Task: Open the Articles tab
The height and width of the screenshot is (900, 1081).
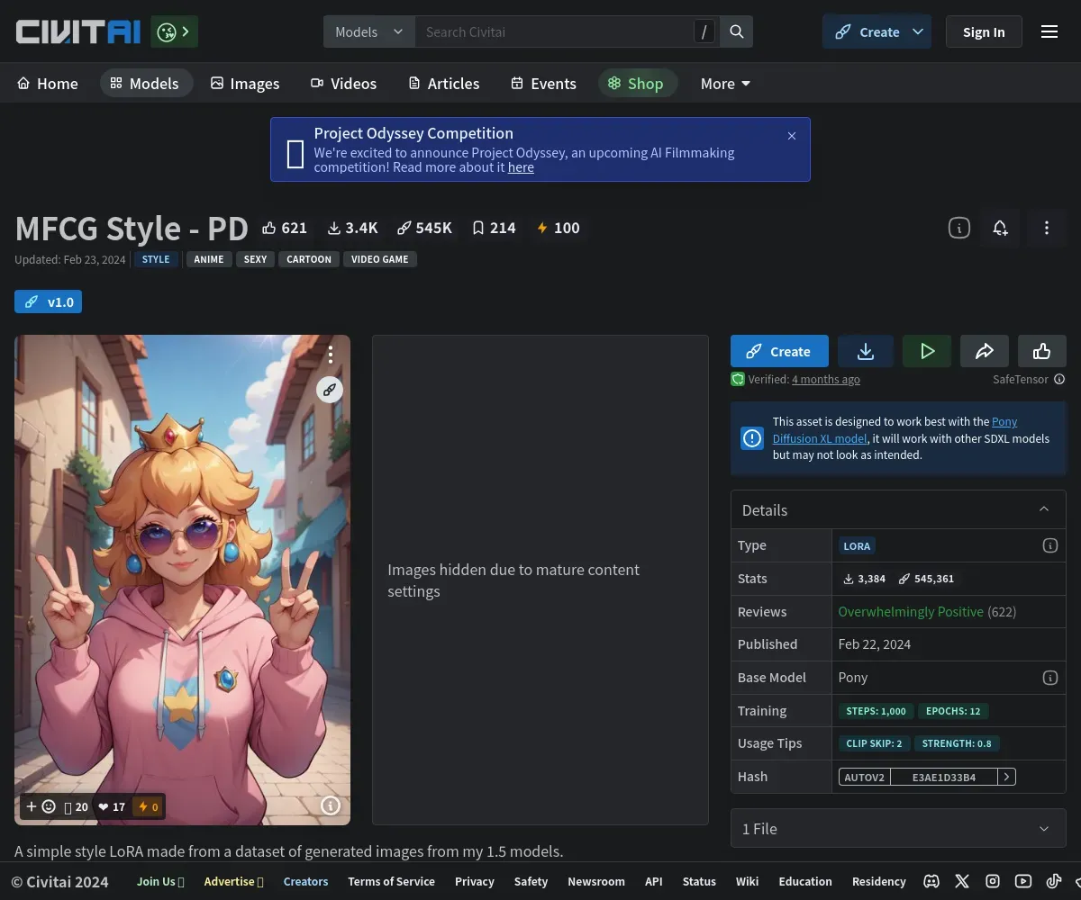Action: click(x=444, y=84)
